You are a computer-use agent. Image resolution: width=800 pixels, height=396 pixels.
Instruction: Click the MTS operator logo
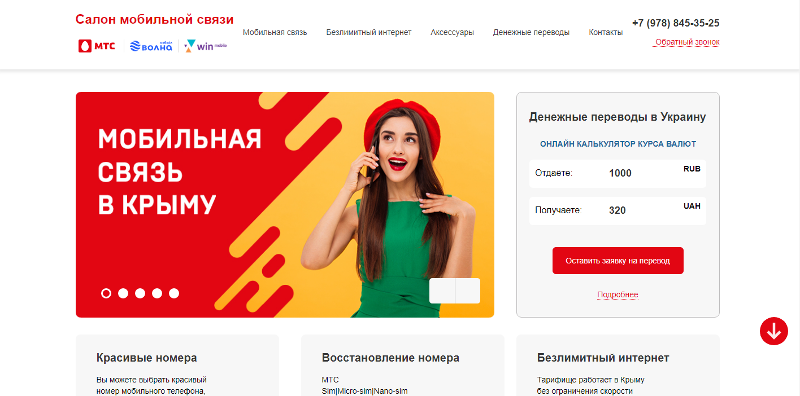point(97,46)
